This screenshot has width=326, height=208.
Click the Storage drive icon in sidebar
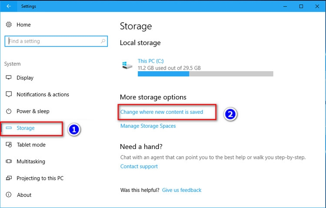click(x=9, y=128)
